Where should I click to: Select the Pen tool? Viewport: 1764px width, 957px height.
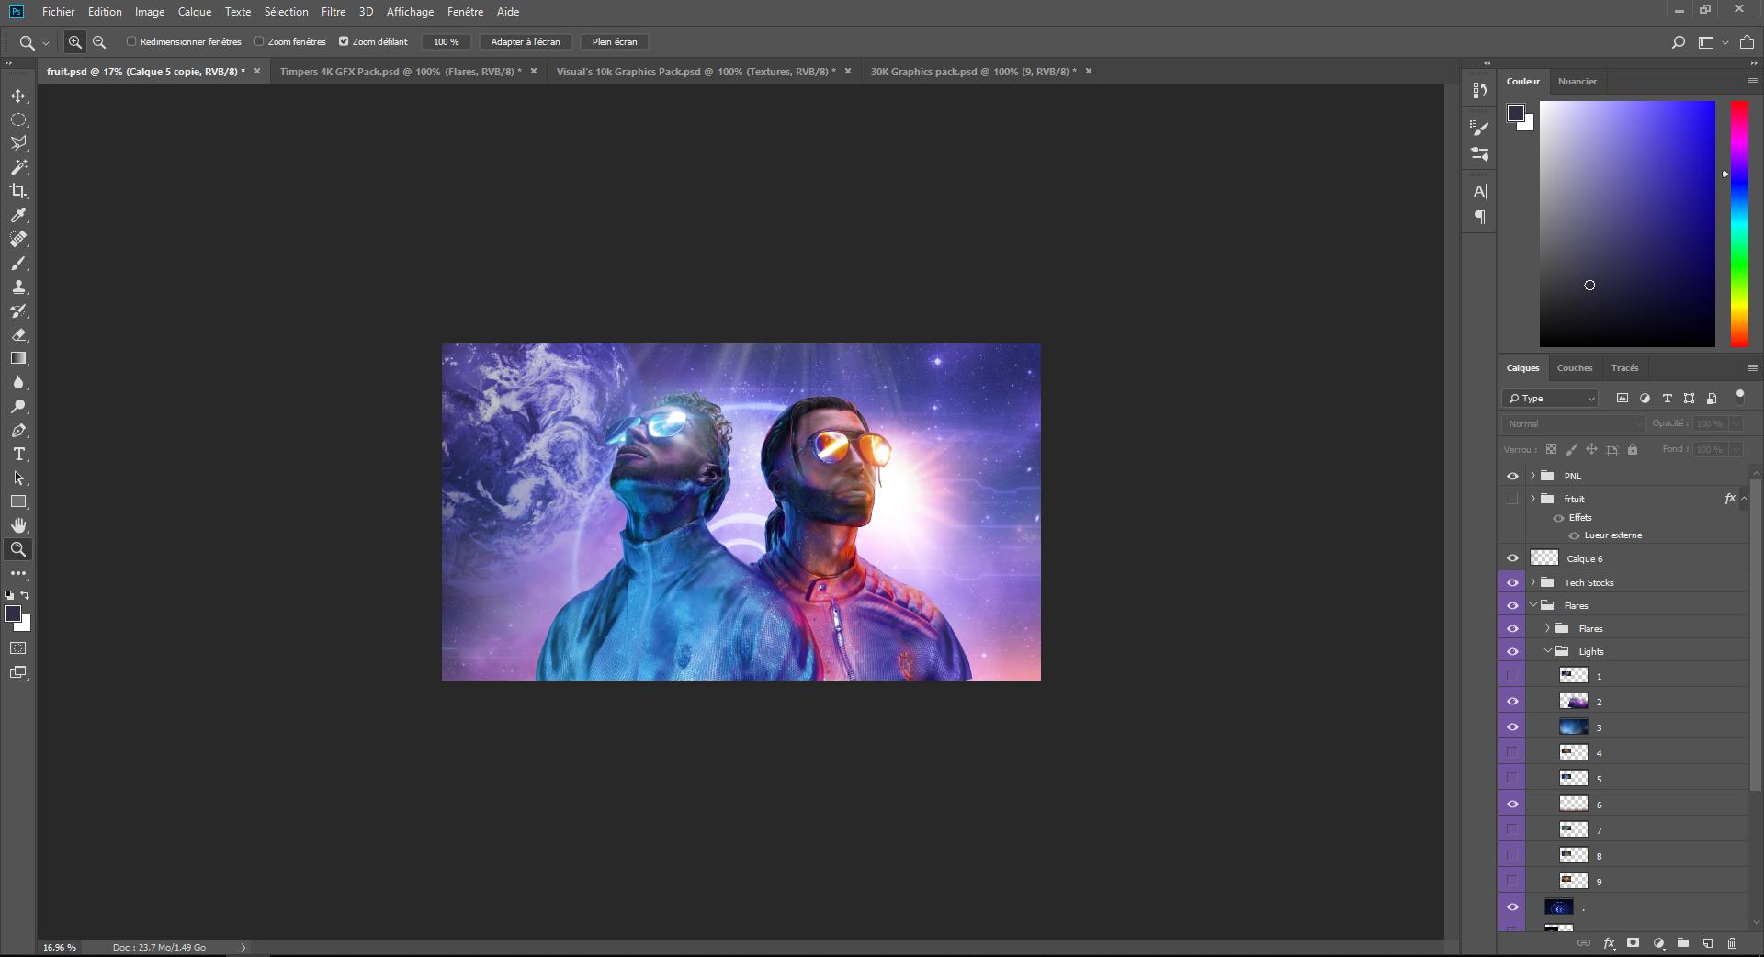click(18, 431)
